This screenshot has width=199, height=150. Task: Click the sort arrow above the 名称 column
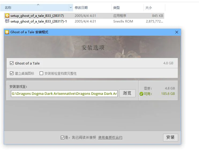pos(38,5)
